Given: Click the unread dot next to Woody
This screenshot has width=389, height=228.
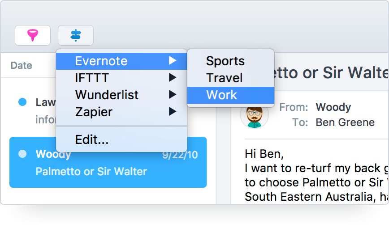Looking at the screenshot, I should (x=22, y=155).
